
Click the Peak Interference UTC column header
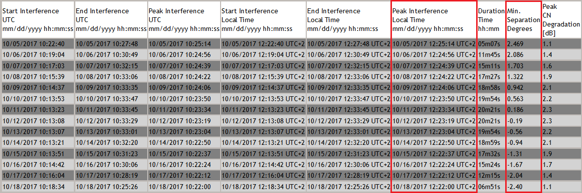pyautogui.click(x=184, y=20)
